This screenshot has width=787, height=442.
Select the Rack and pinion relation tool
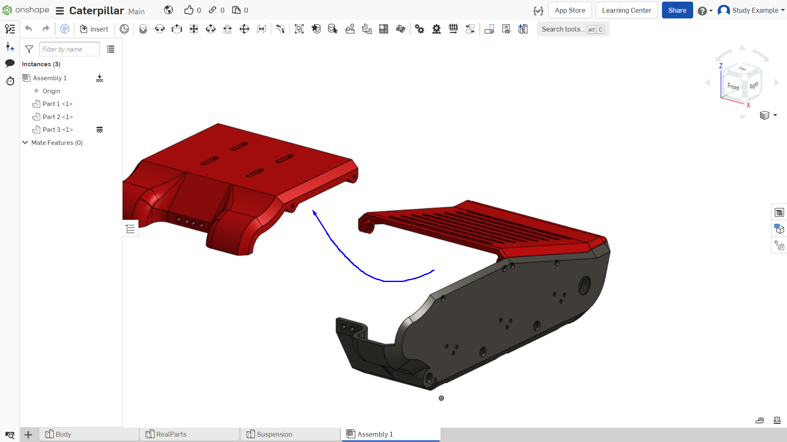(x=437, y=29)
